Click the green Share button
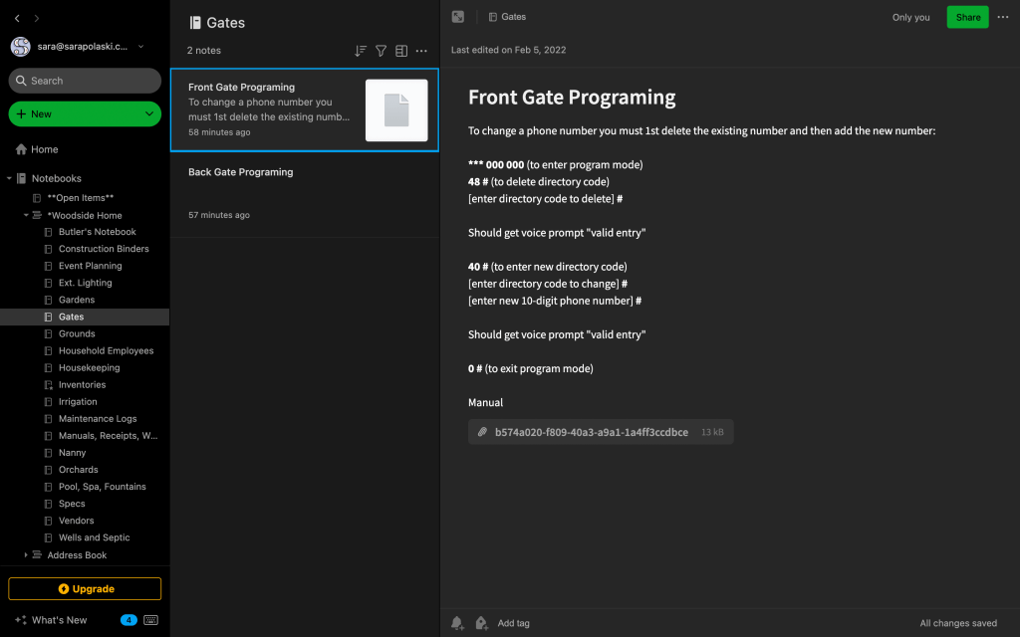 967,17
